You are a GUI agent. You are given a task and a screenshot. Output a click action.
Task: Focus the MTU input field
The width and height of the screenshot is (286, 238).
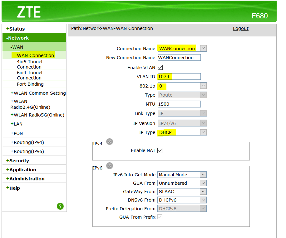pos(179,104)
